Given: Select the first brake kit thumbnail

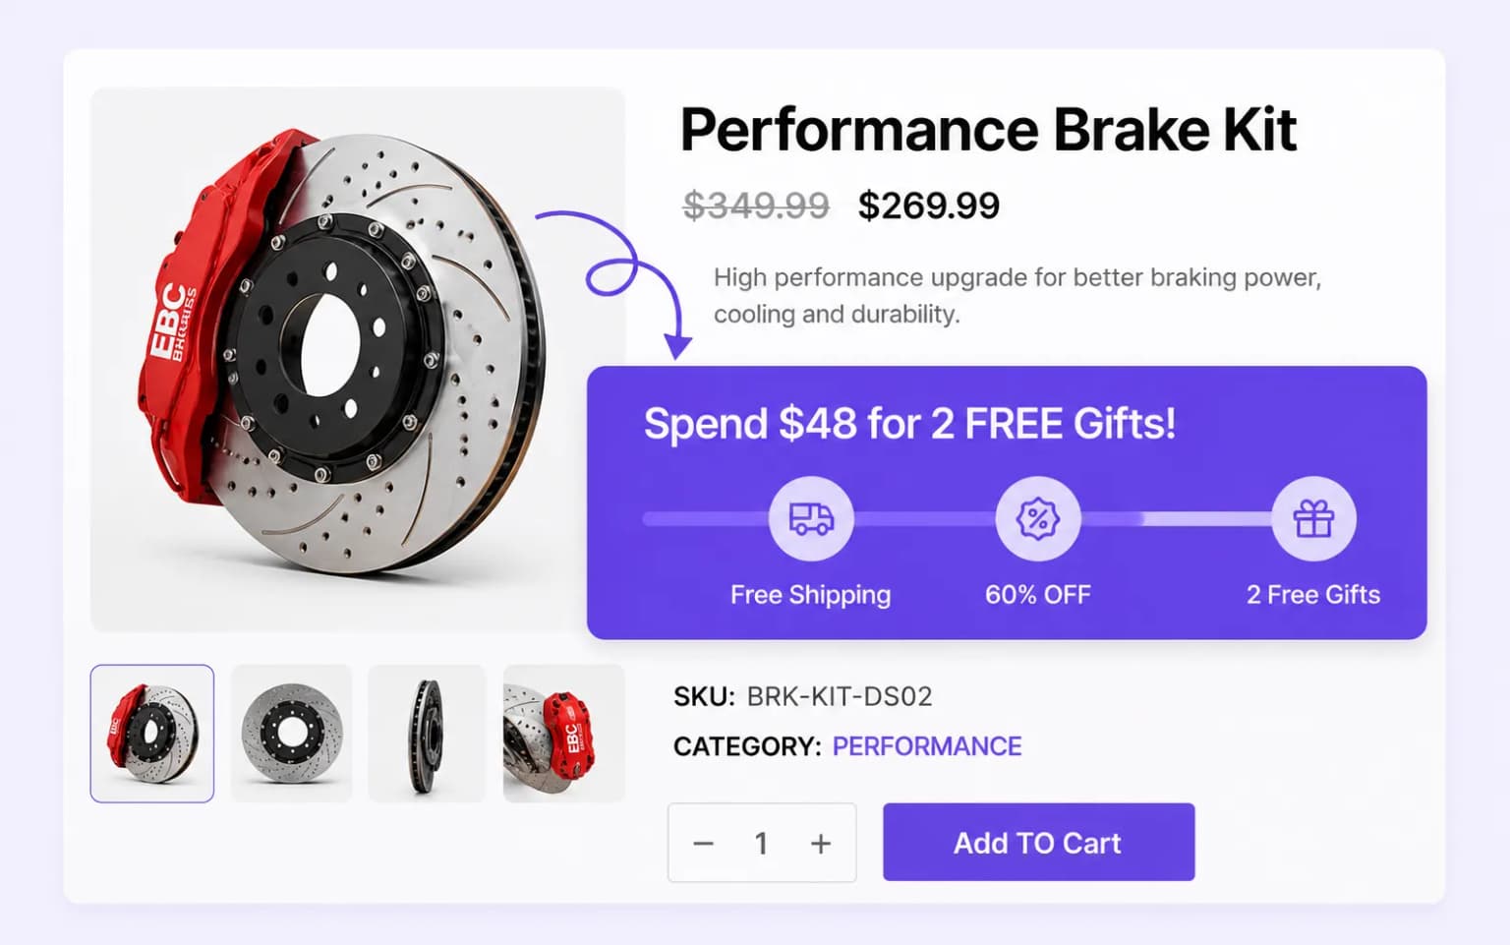Looking at the screenshot, I should pyautogui.click(x=152, y=734).
